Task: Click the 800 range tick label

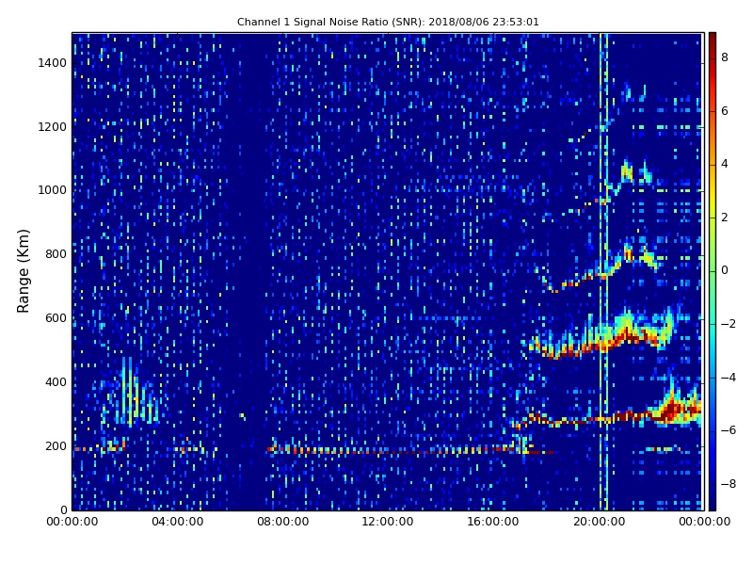Action: tap(56, 254)
